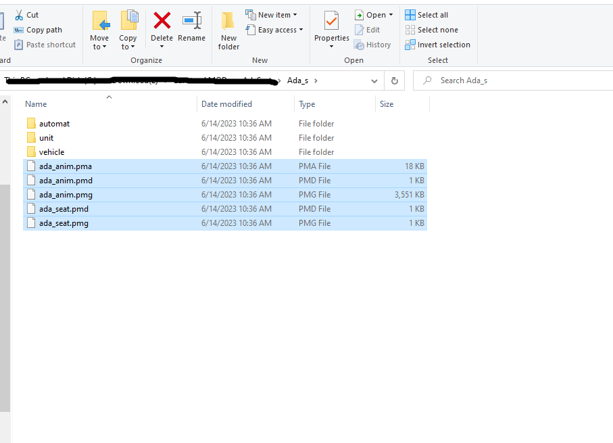Open the address bar history dropdown

pyautogui.click(x=374, y=81)
